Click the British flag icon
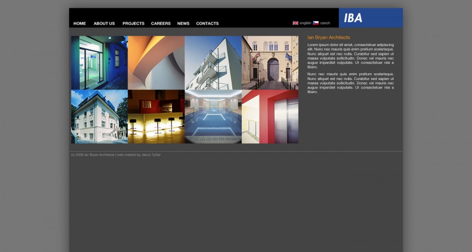 click(295, 23)
